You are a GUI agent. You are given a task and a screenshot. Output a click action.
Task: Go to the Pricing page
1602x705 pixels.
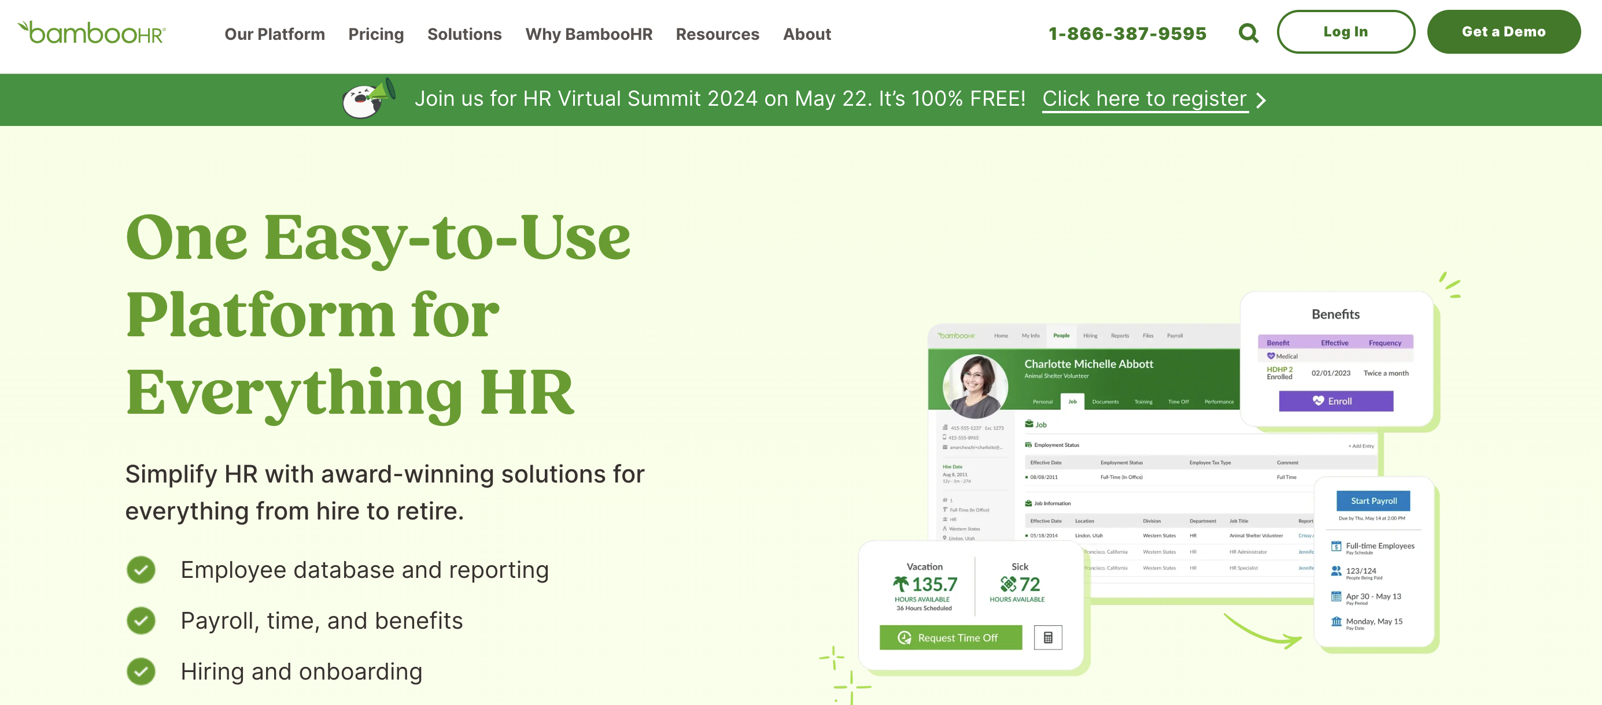pos(375,34)
